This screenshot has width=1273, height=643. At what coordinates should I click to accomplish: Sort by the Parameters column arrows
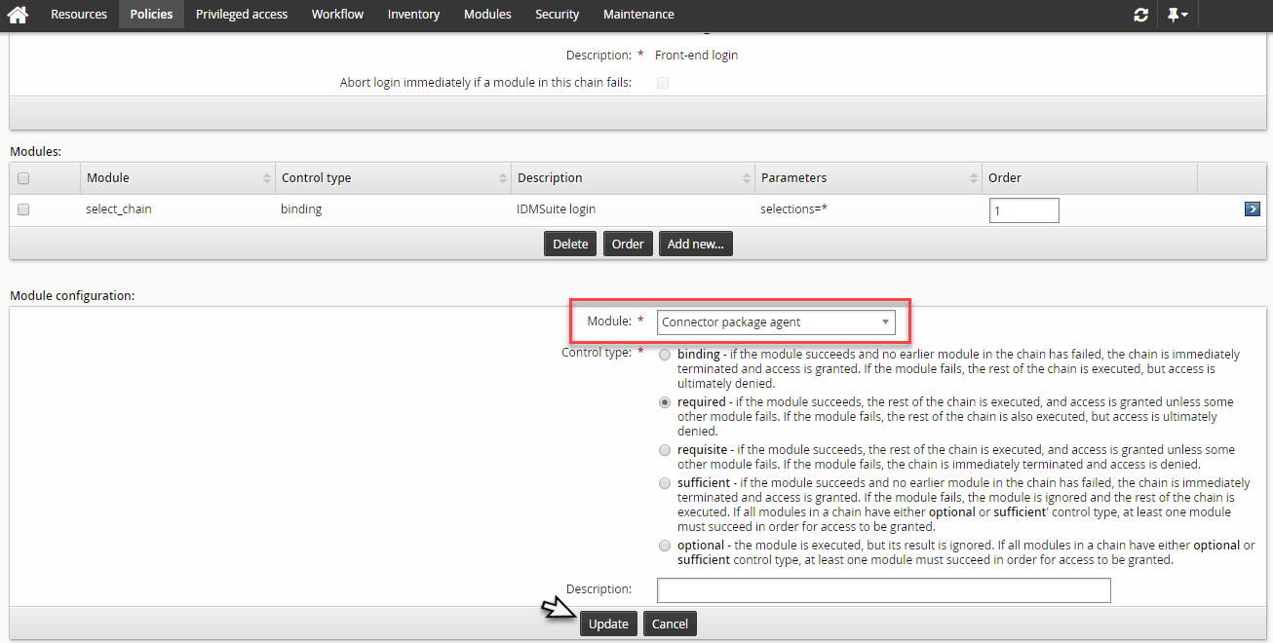point(974,178)
